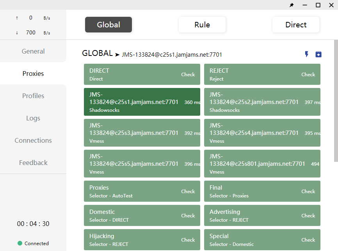338x251 pixels.
Task: Open the General tab
Action: coord(33,51)
